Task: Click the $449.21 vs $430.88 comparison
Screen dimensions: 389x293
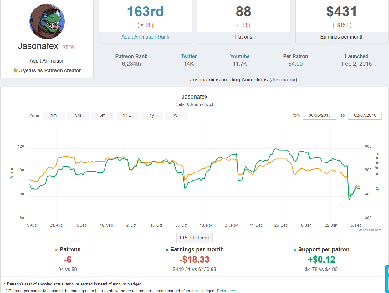Action: [194, 270]
